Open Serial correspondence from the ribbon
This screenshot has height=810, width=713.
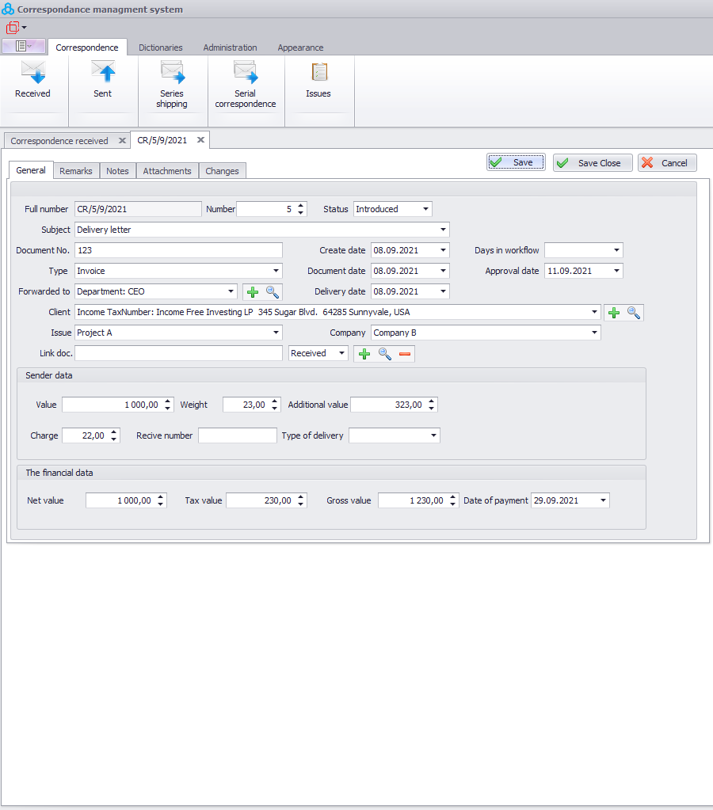pos(245,74)
